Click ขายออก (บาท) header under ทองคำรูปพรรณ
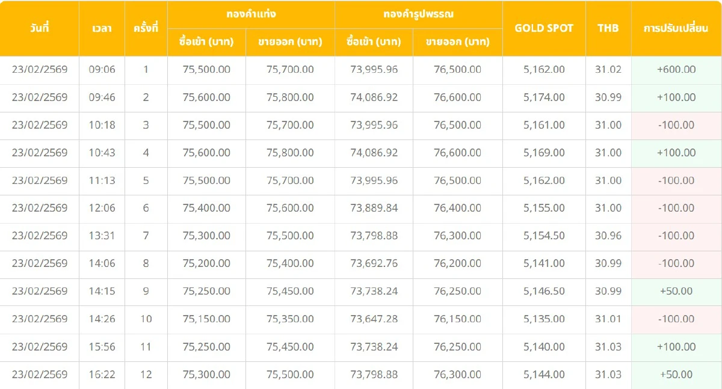 coord(457,42)
